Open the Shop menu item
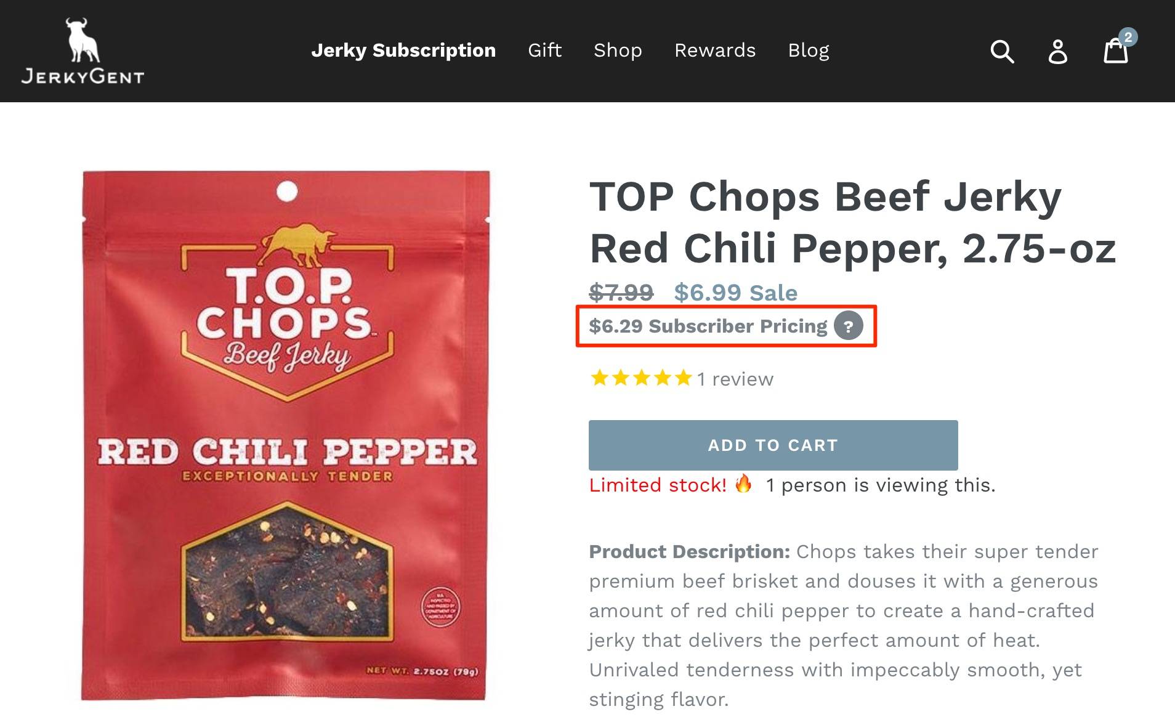The width and height of the screenshot is (1175, 717). (x=618, y=51)
